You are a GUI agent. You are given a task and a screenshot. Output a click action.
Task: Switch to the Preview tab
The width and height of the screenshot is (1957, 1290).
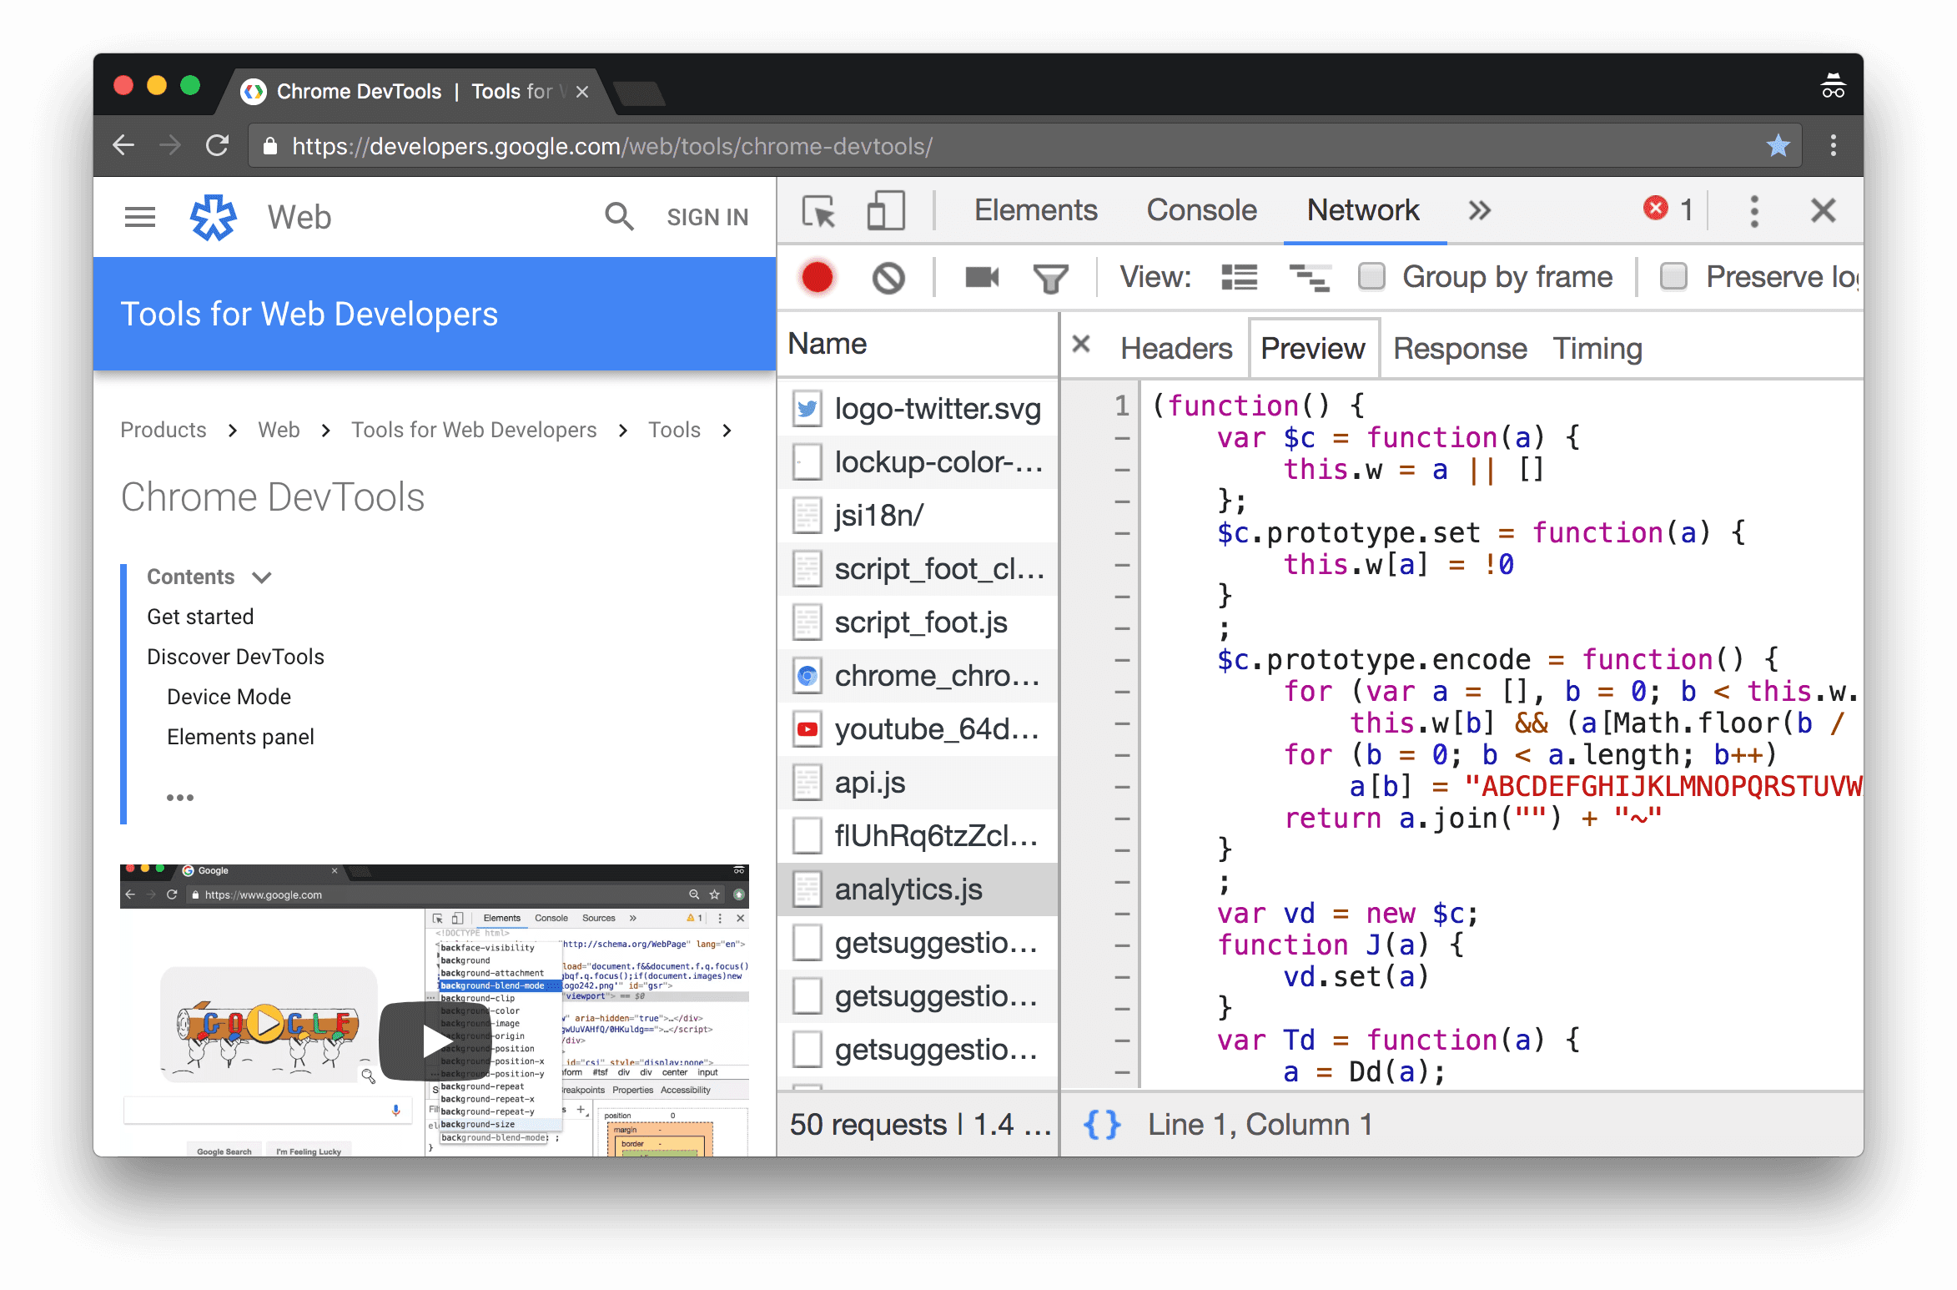pos(1310,347)
